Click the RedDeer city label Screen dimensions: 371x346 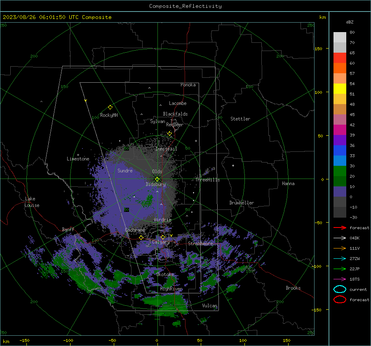[x=175, y=125]
